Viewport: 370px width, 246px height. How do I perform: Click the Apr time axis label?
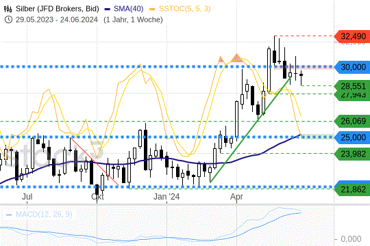236,197
